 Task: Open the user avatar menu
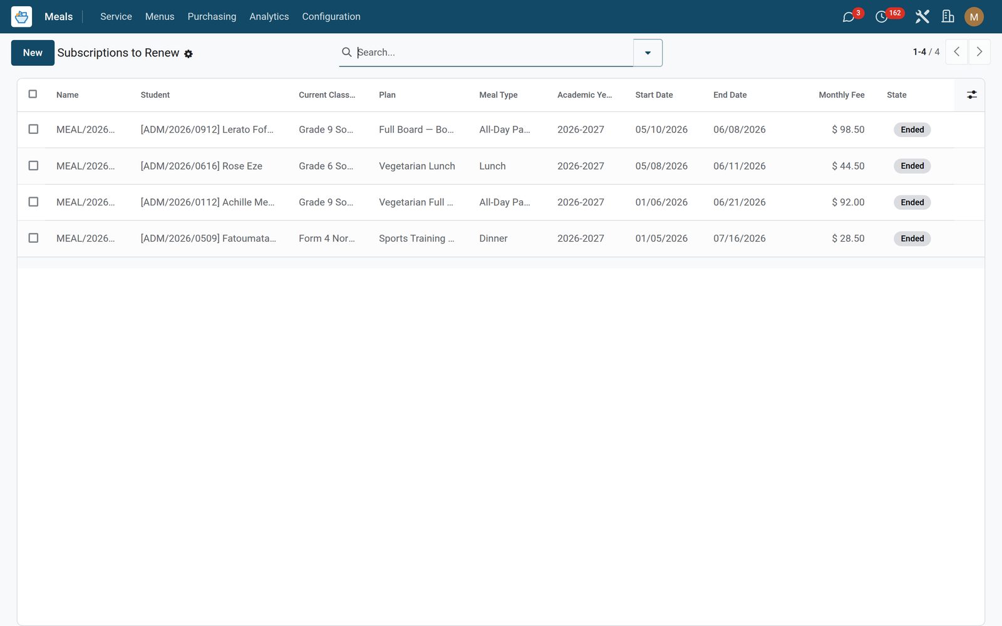pos(974,17)
